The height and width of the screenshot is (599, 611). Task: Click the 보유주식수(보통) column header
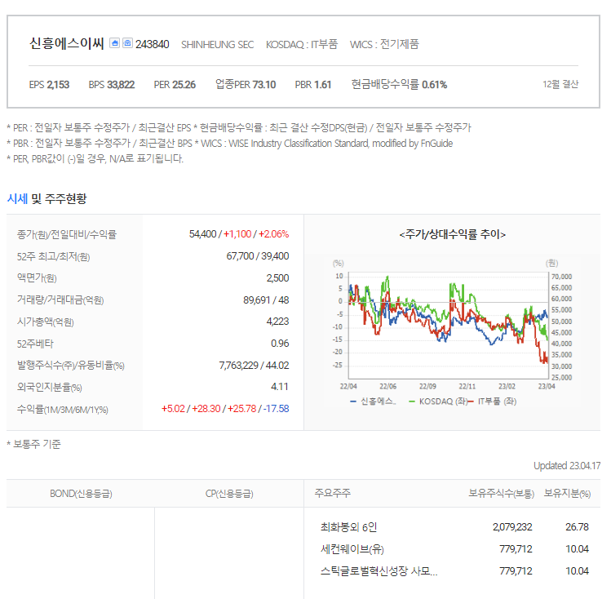click(x=501, y=494)
